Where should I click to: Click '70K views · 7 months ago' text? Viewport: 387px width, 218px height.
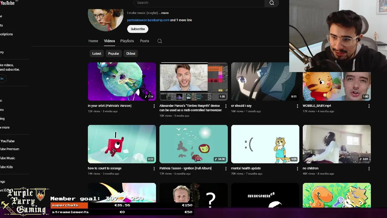pyautogui.click(x=247, y=174)
